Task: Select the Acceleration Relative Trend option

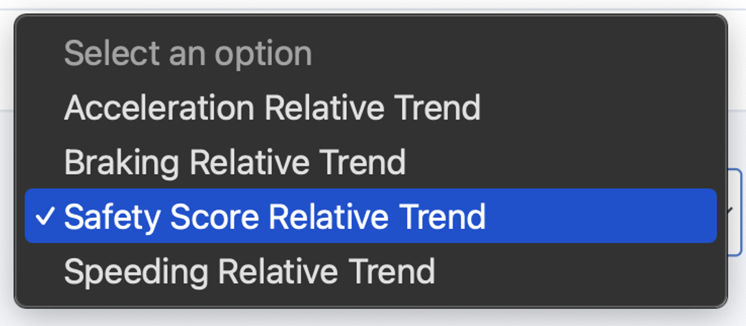Action: tap(370, 108)
